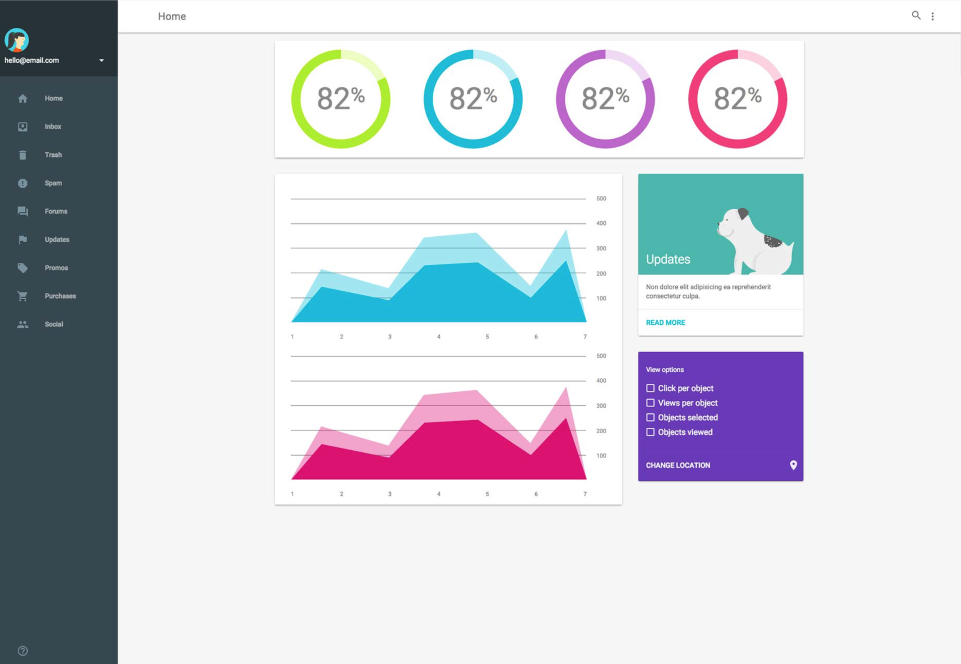
Task: Click the Trash bin icon
Action: (22, 155)
